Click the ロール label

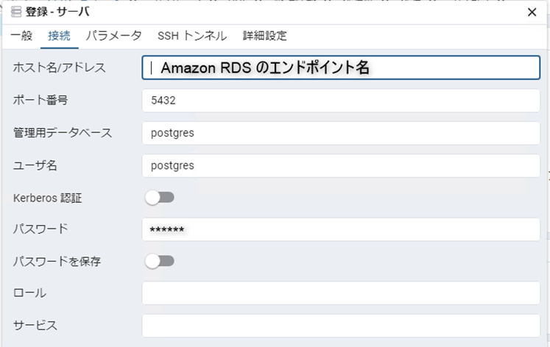[x=29, y=293]
